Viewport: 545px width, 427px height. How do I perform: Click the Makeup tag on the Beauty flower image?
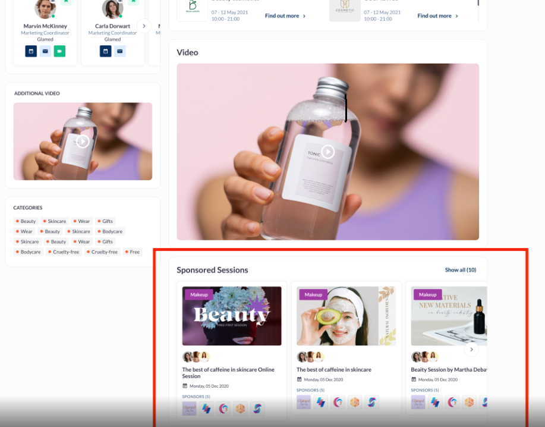(x=199, y=294)
